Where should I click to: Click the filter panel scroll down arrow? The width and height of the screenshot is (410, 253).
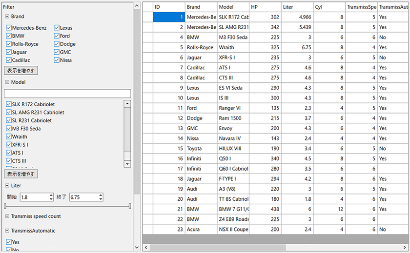(137, 247)
